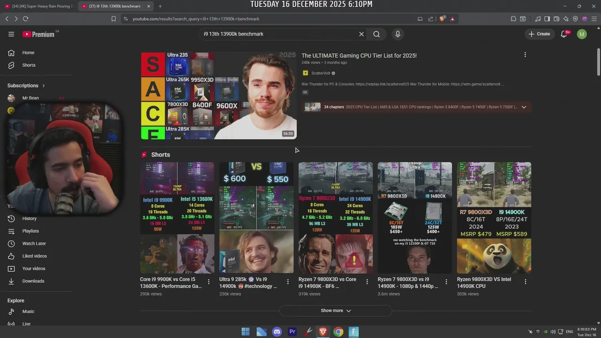This screenshot has height=338, width=601.
Task: Go to Shorts in the sidebar
Action: [x=28, y=65]
